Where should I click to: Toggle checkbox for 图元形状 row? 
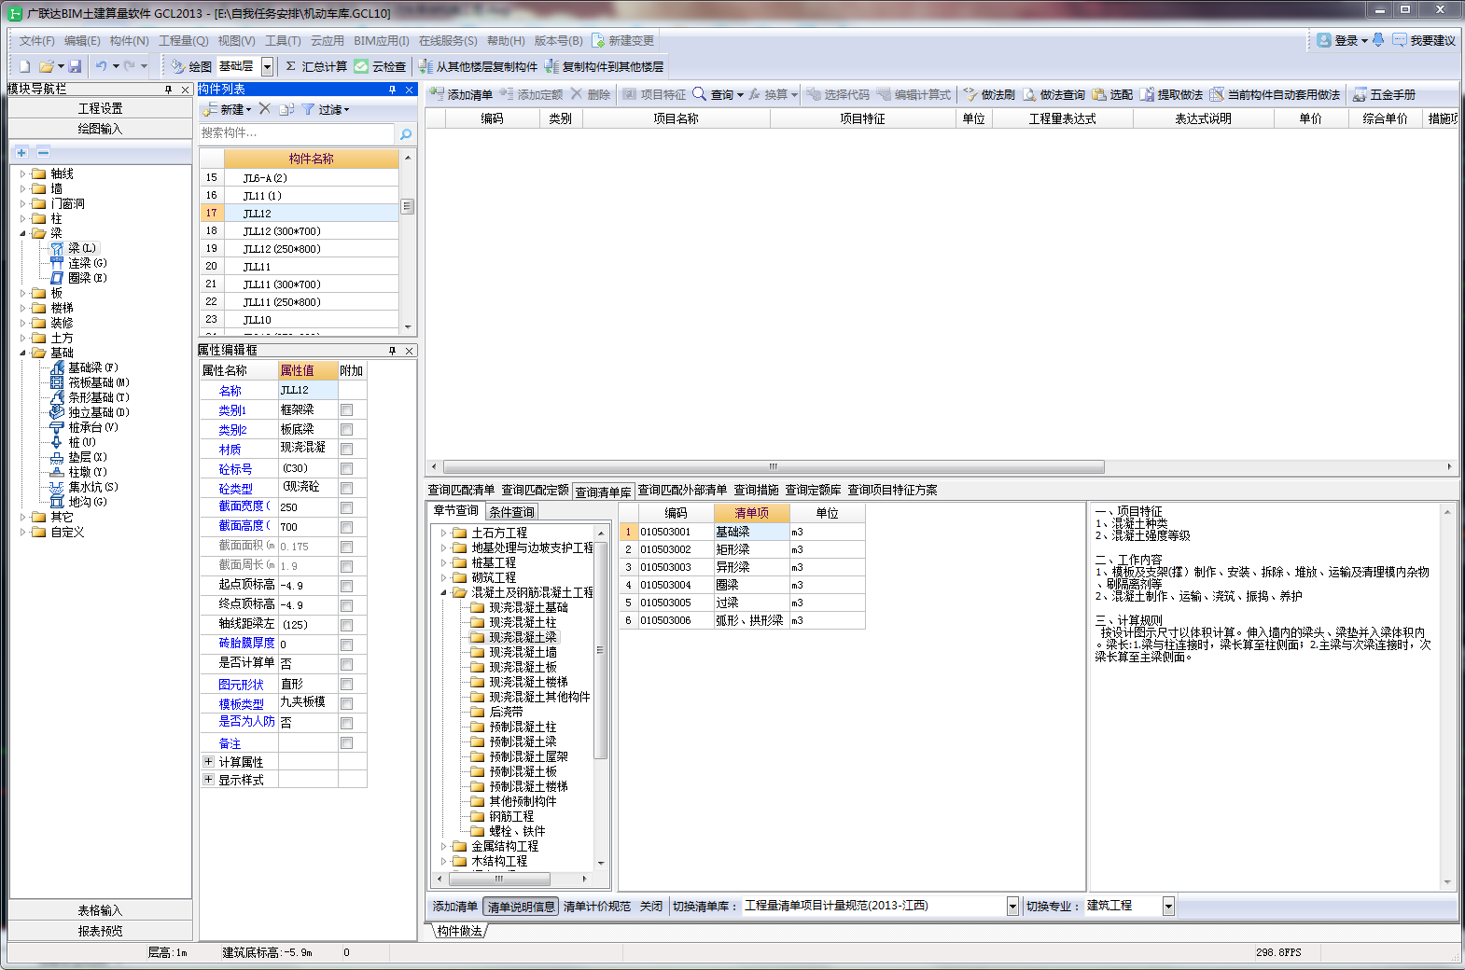[x=347, y=685]
